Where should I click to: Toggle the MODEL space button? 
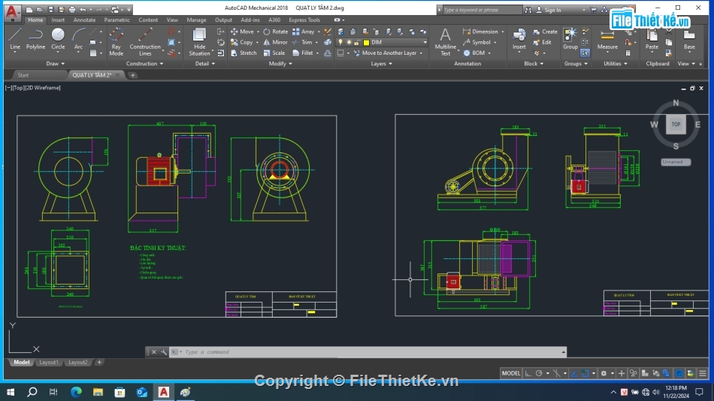pos(510,373)
